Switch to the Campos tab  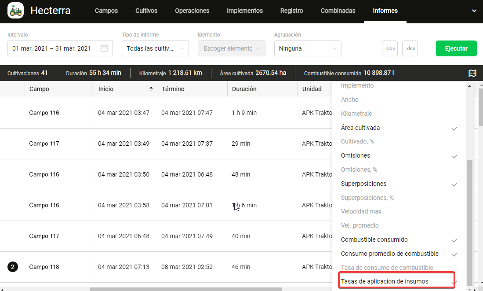pyautogui.click(x=106, y=11)
